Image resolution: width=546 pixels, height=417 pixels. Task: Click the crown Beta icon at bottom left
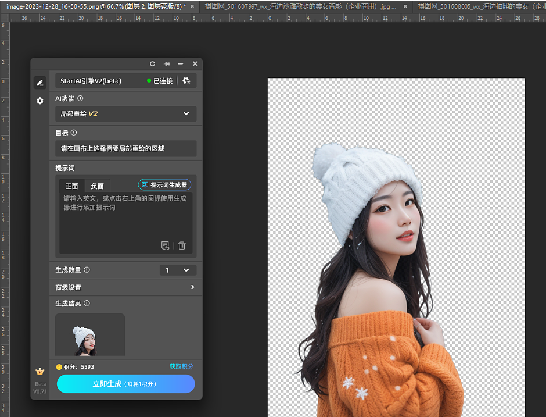pos(40,371)
